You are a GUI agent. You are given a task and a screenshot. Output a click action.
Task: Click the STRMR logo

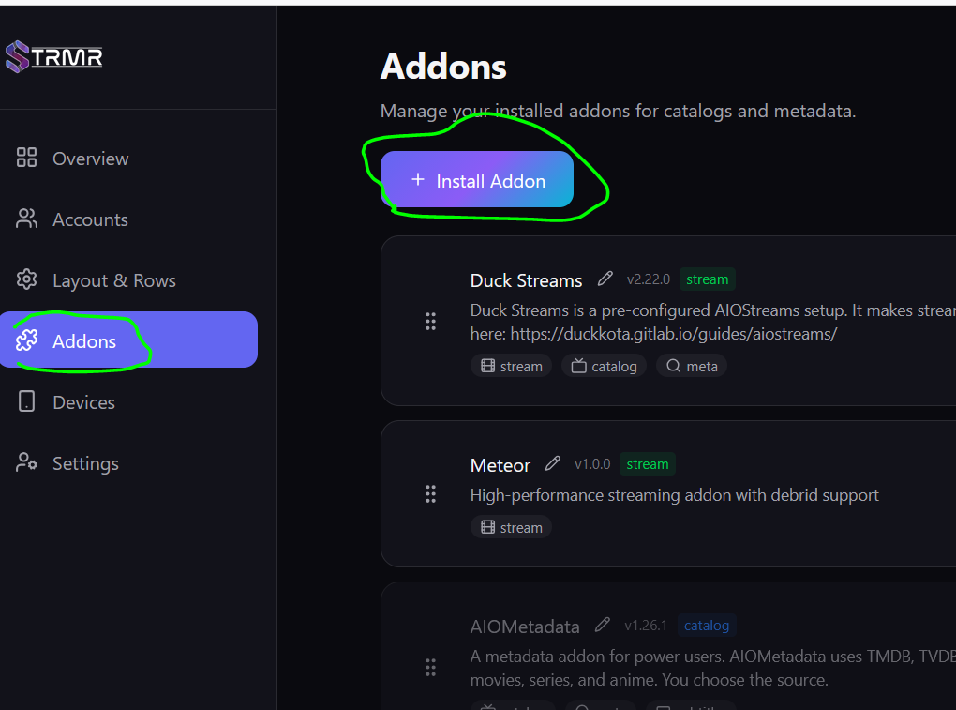click(53, 57)
